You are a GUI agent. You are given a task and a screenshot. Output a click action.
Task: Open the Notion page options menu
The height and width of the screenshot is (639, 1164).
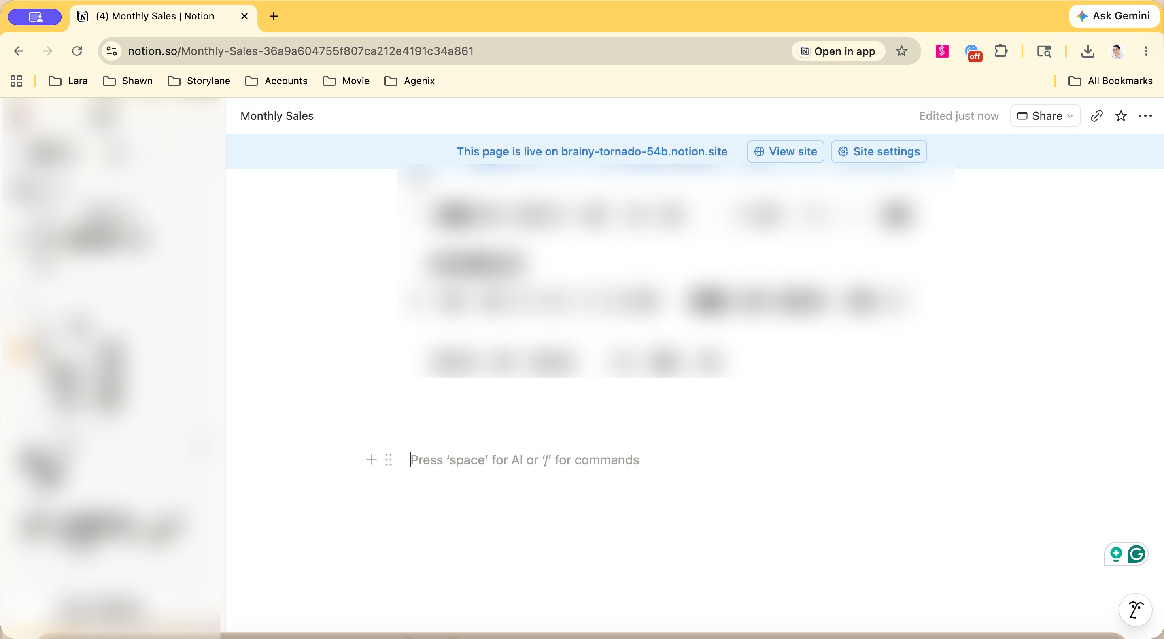1145,116
